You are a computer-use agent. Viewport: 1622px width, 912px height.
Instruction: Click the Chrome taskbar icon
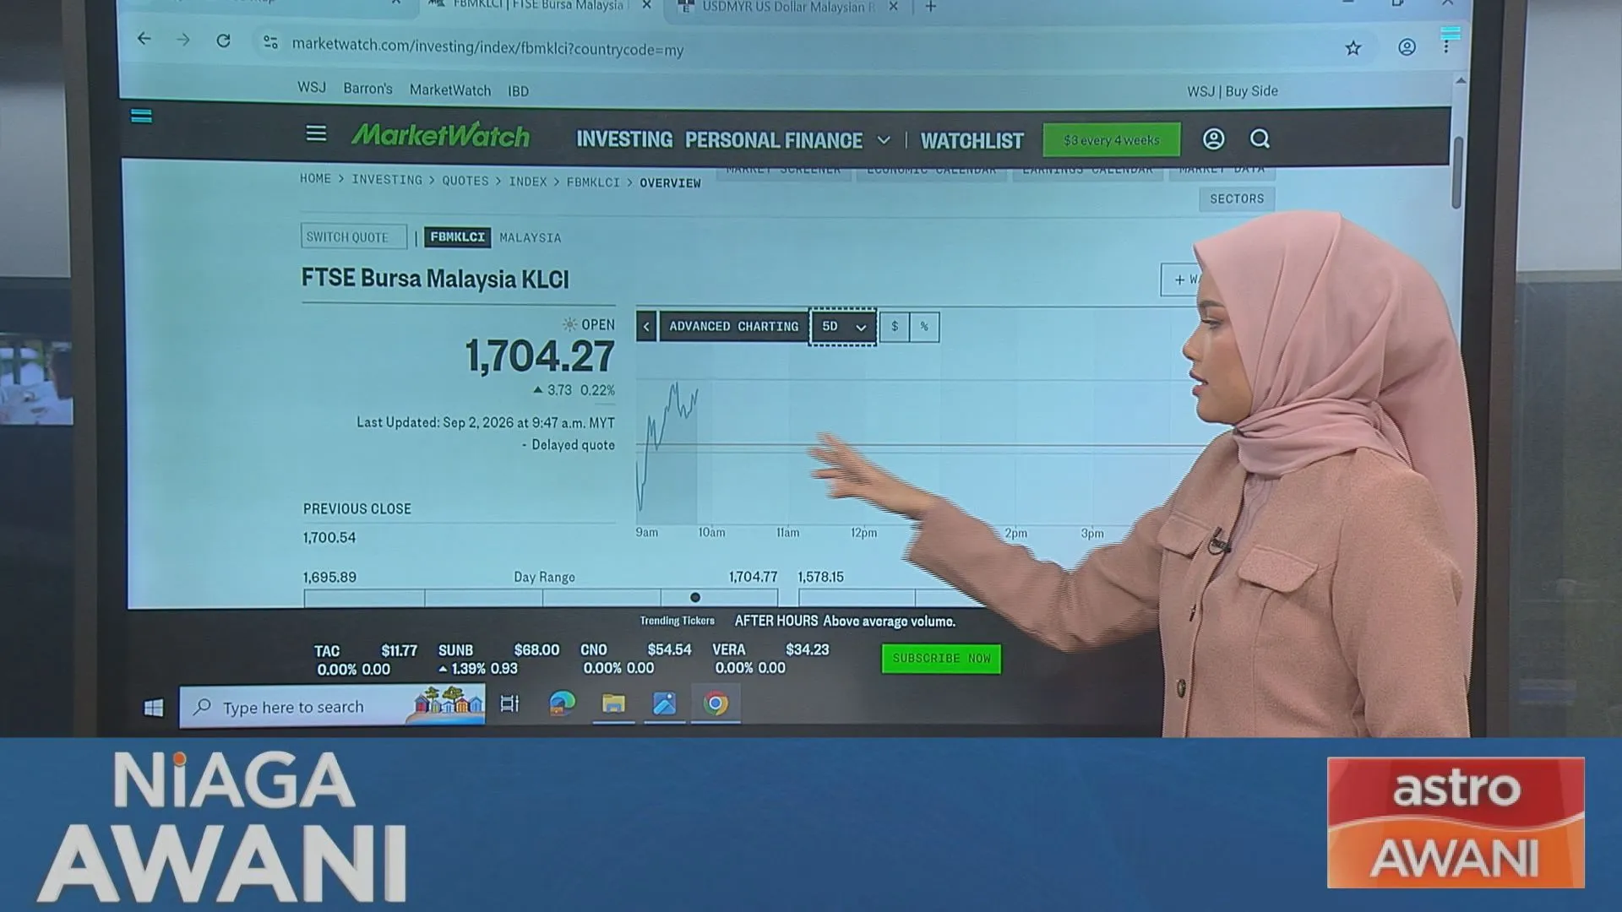click(716, 703)
